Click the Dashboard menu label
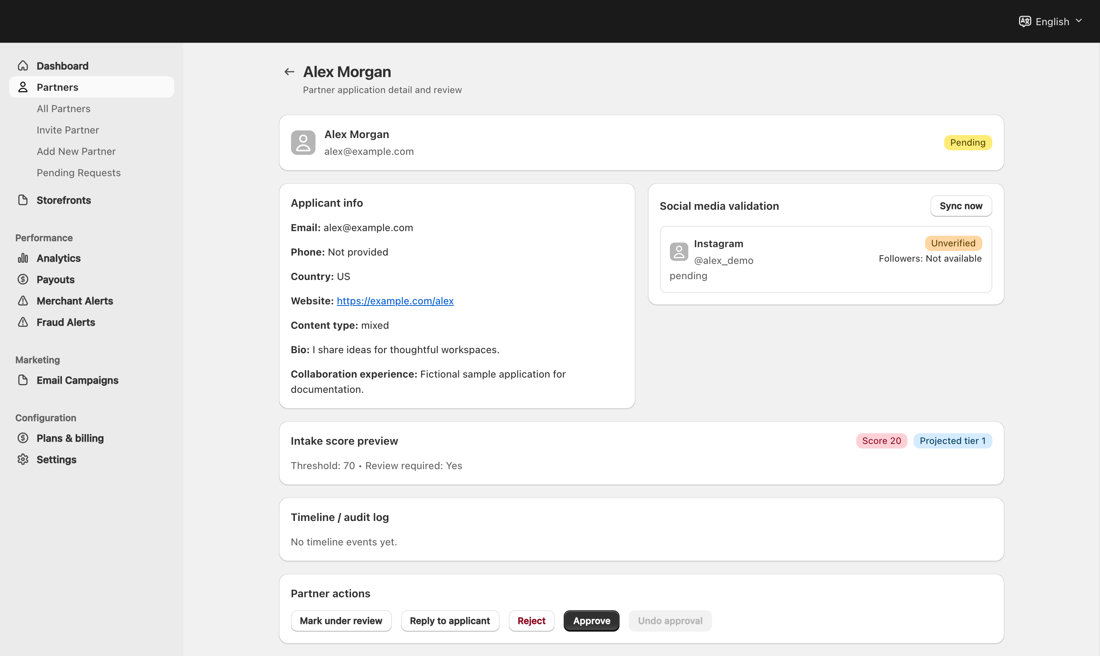 pos(62,66)
